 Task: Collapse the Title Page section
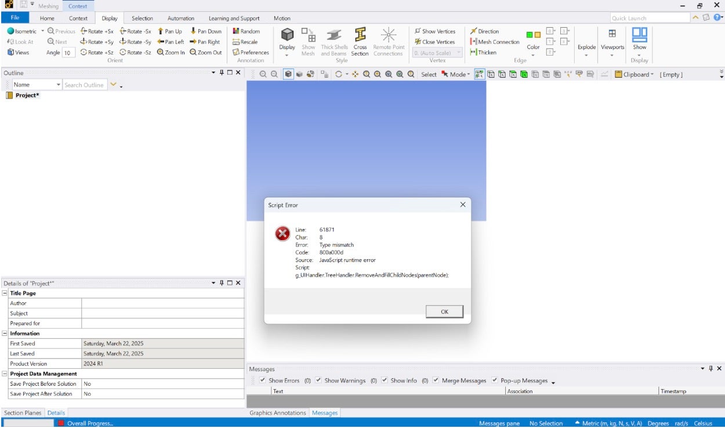tap(5, 293)
